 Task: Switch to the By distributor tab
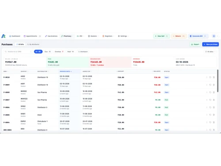click(x=33, y=44)
